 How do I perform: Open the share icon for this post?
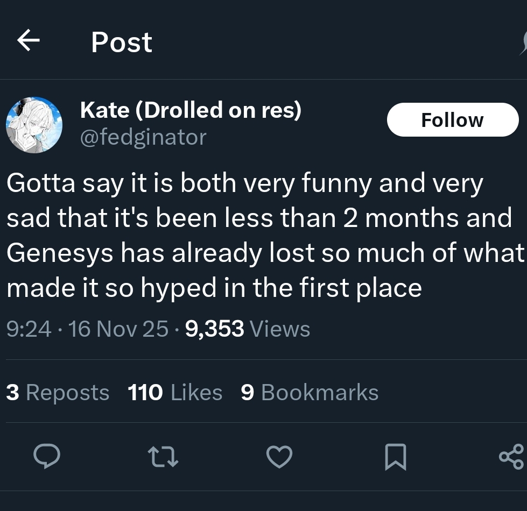pos(511,456)
